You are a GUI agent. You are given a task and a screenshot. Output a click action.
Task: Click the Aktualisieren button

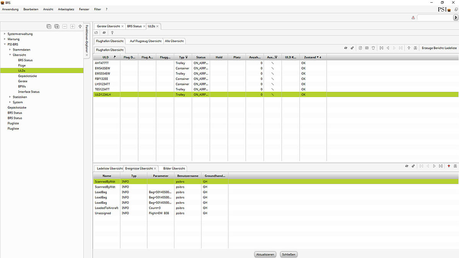tap(265, 254)
